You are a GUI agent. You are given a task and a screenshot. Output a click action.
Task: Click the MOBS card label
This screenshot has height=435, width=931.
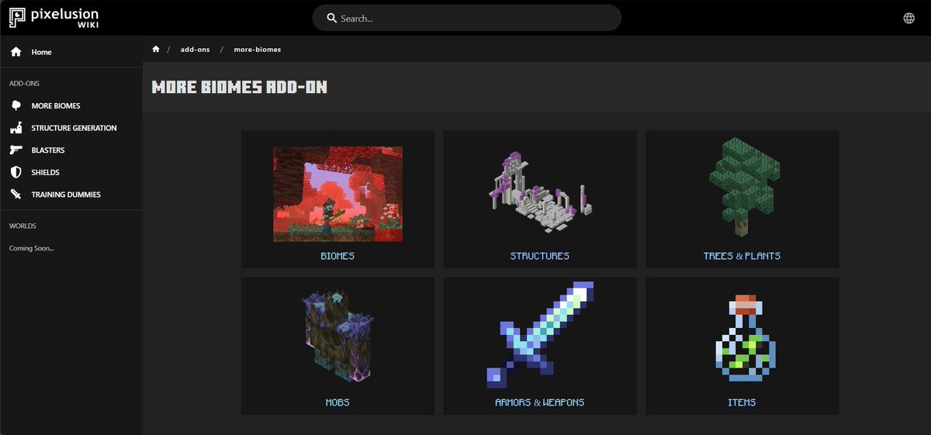pos(337,402)
